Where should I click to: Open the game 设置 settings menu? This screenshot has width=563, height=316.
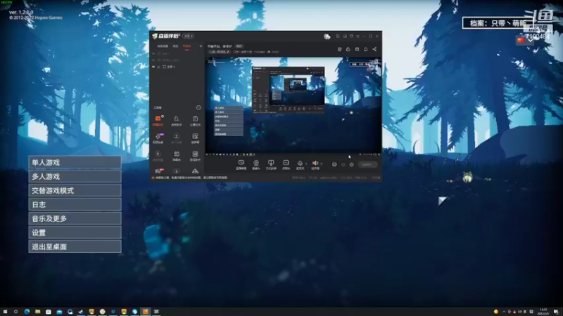click(x=75, y=232)
